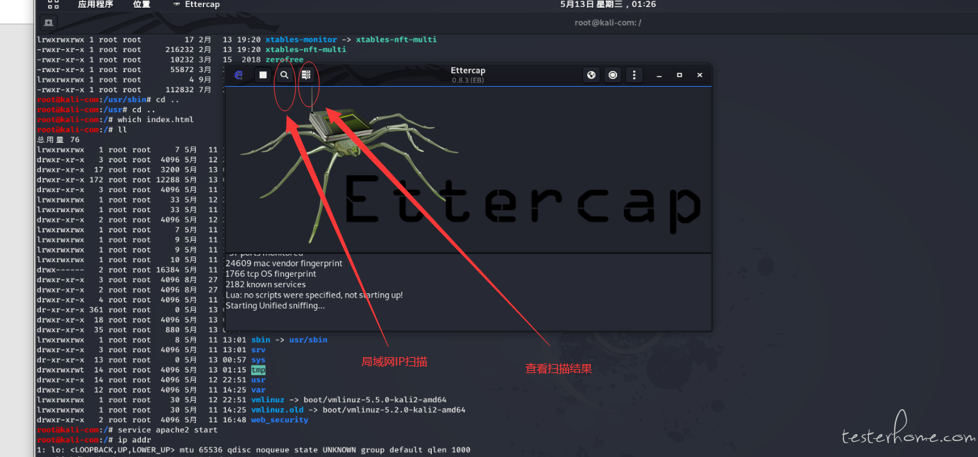Click the 'srv' directory name in the terminal
Screen dimensions: 978x457
(x=258, y=350)
